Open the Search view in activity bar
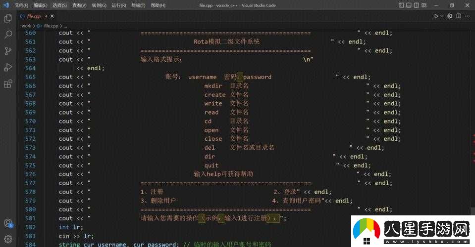The height and width of the screenshot is (247, 475). point(8,35)
